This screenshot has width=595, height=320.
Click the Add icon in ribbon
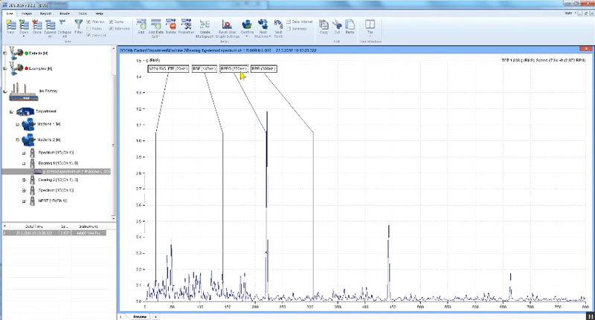141,25
